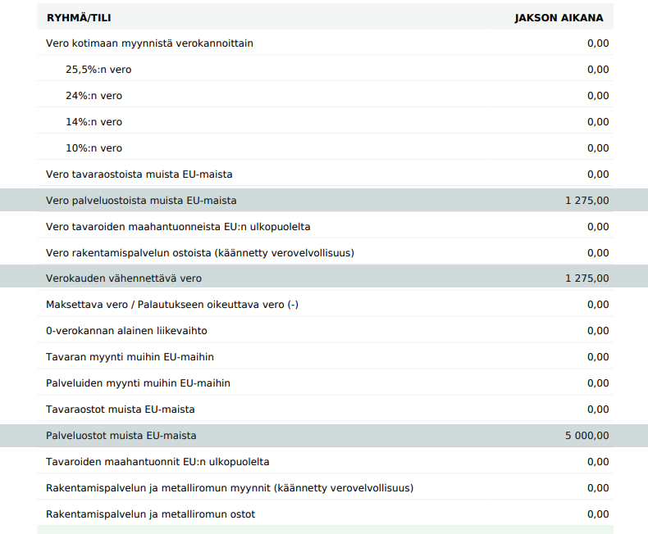
Task: Select the '24%:n vero' sub-row
Action: (94, 96)
